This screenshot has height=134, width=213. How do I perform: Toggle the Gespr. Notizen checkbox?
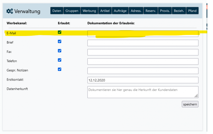[x=60, y=69]
